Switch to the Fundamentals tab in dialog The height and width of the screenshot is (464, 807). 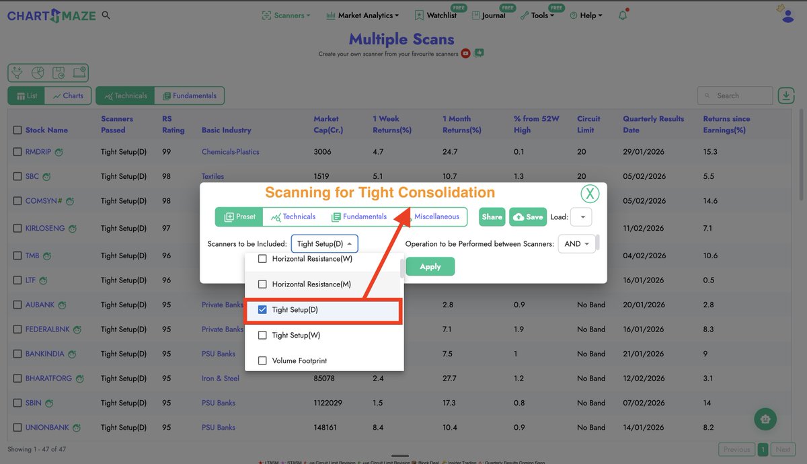point(359,217)
